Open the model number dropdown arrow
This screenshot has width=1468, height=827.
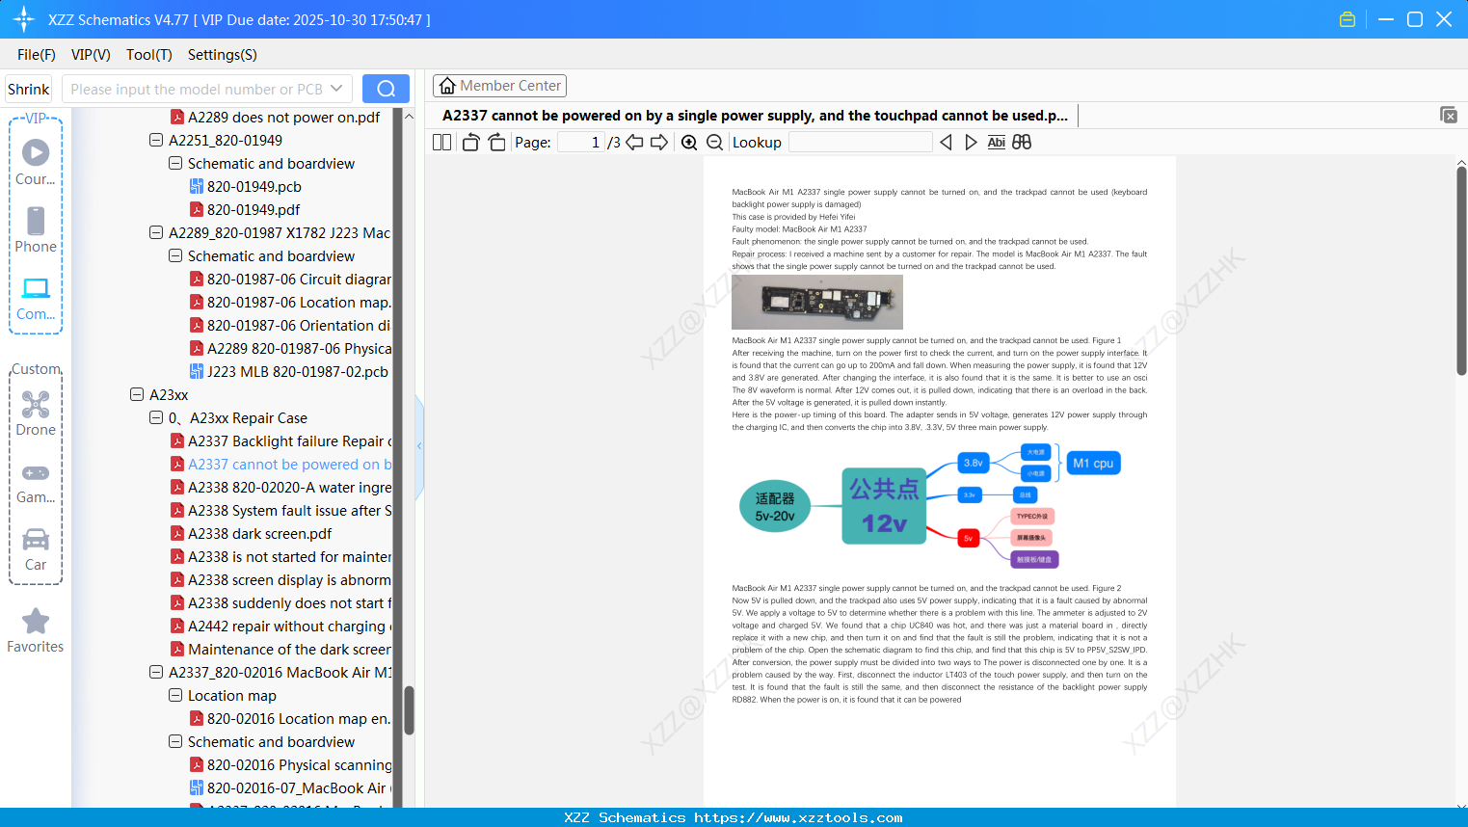336,89
